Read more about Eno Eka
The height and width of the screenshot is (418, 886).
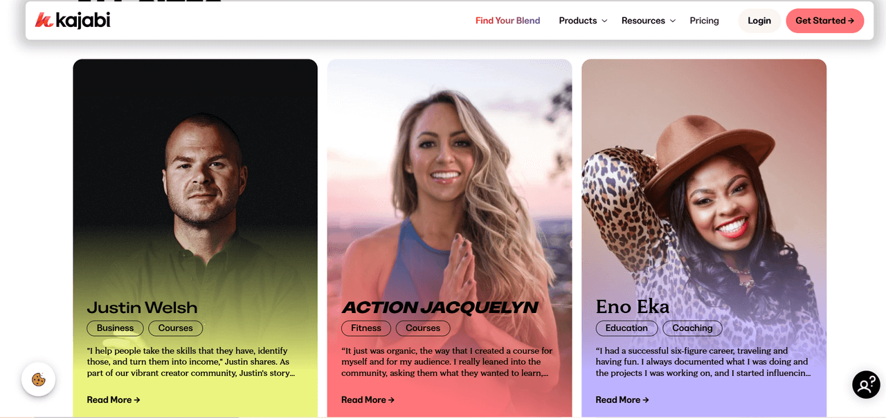click(x=622, y=399)
